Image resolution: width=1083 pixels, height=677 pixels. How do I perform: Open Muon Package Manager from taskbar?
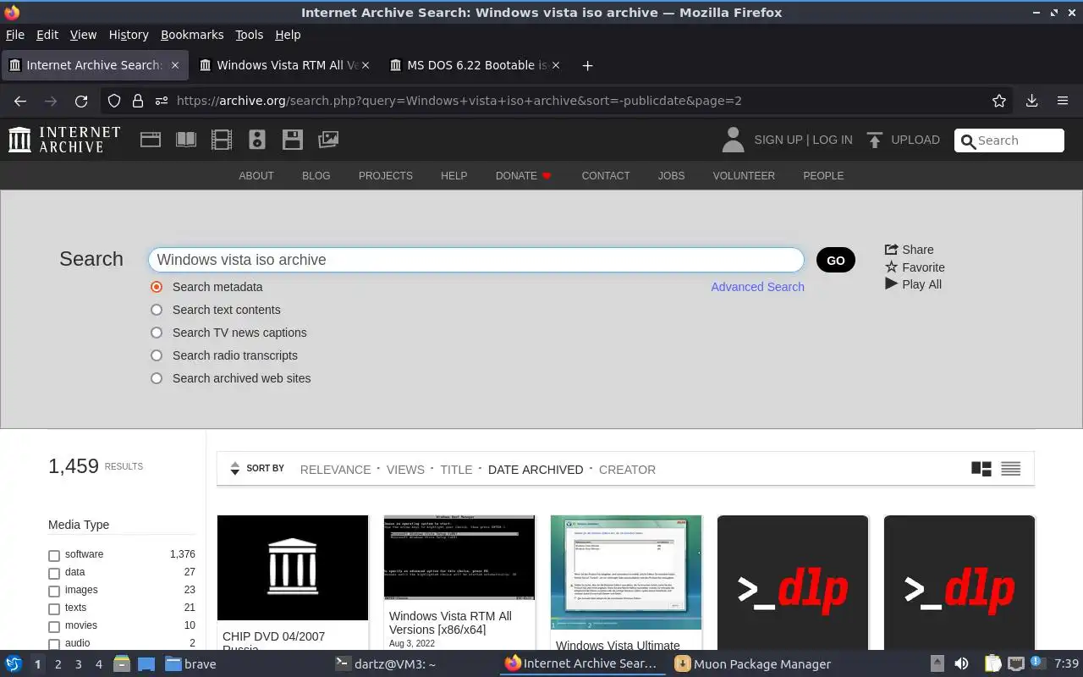coord(753,664)
